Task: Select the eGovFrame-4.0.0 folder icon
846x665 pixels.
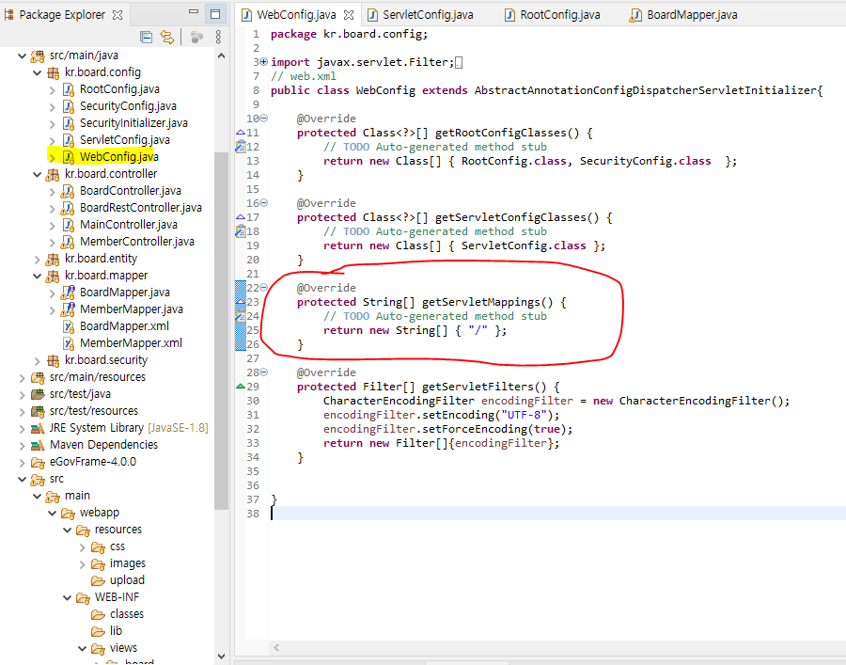Action: coord(38,463)
